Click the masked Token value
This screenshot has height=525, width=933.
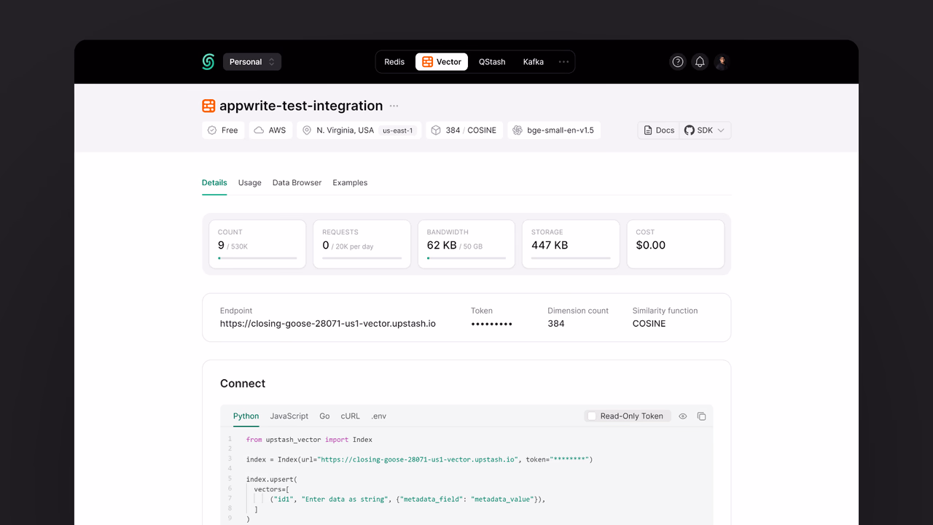(492, 324)
